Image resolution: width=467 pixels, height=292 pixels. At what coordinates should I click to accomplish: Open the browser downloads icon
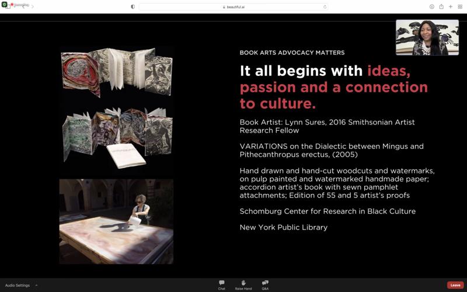click(x=432, y=7)
